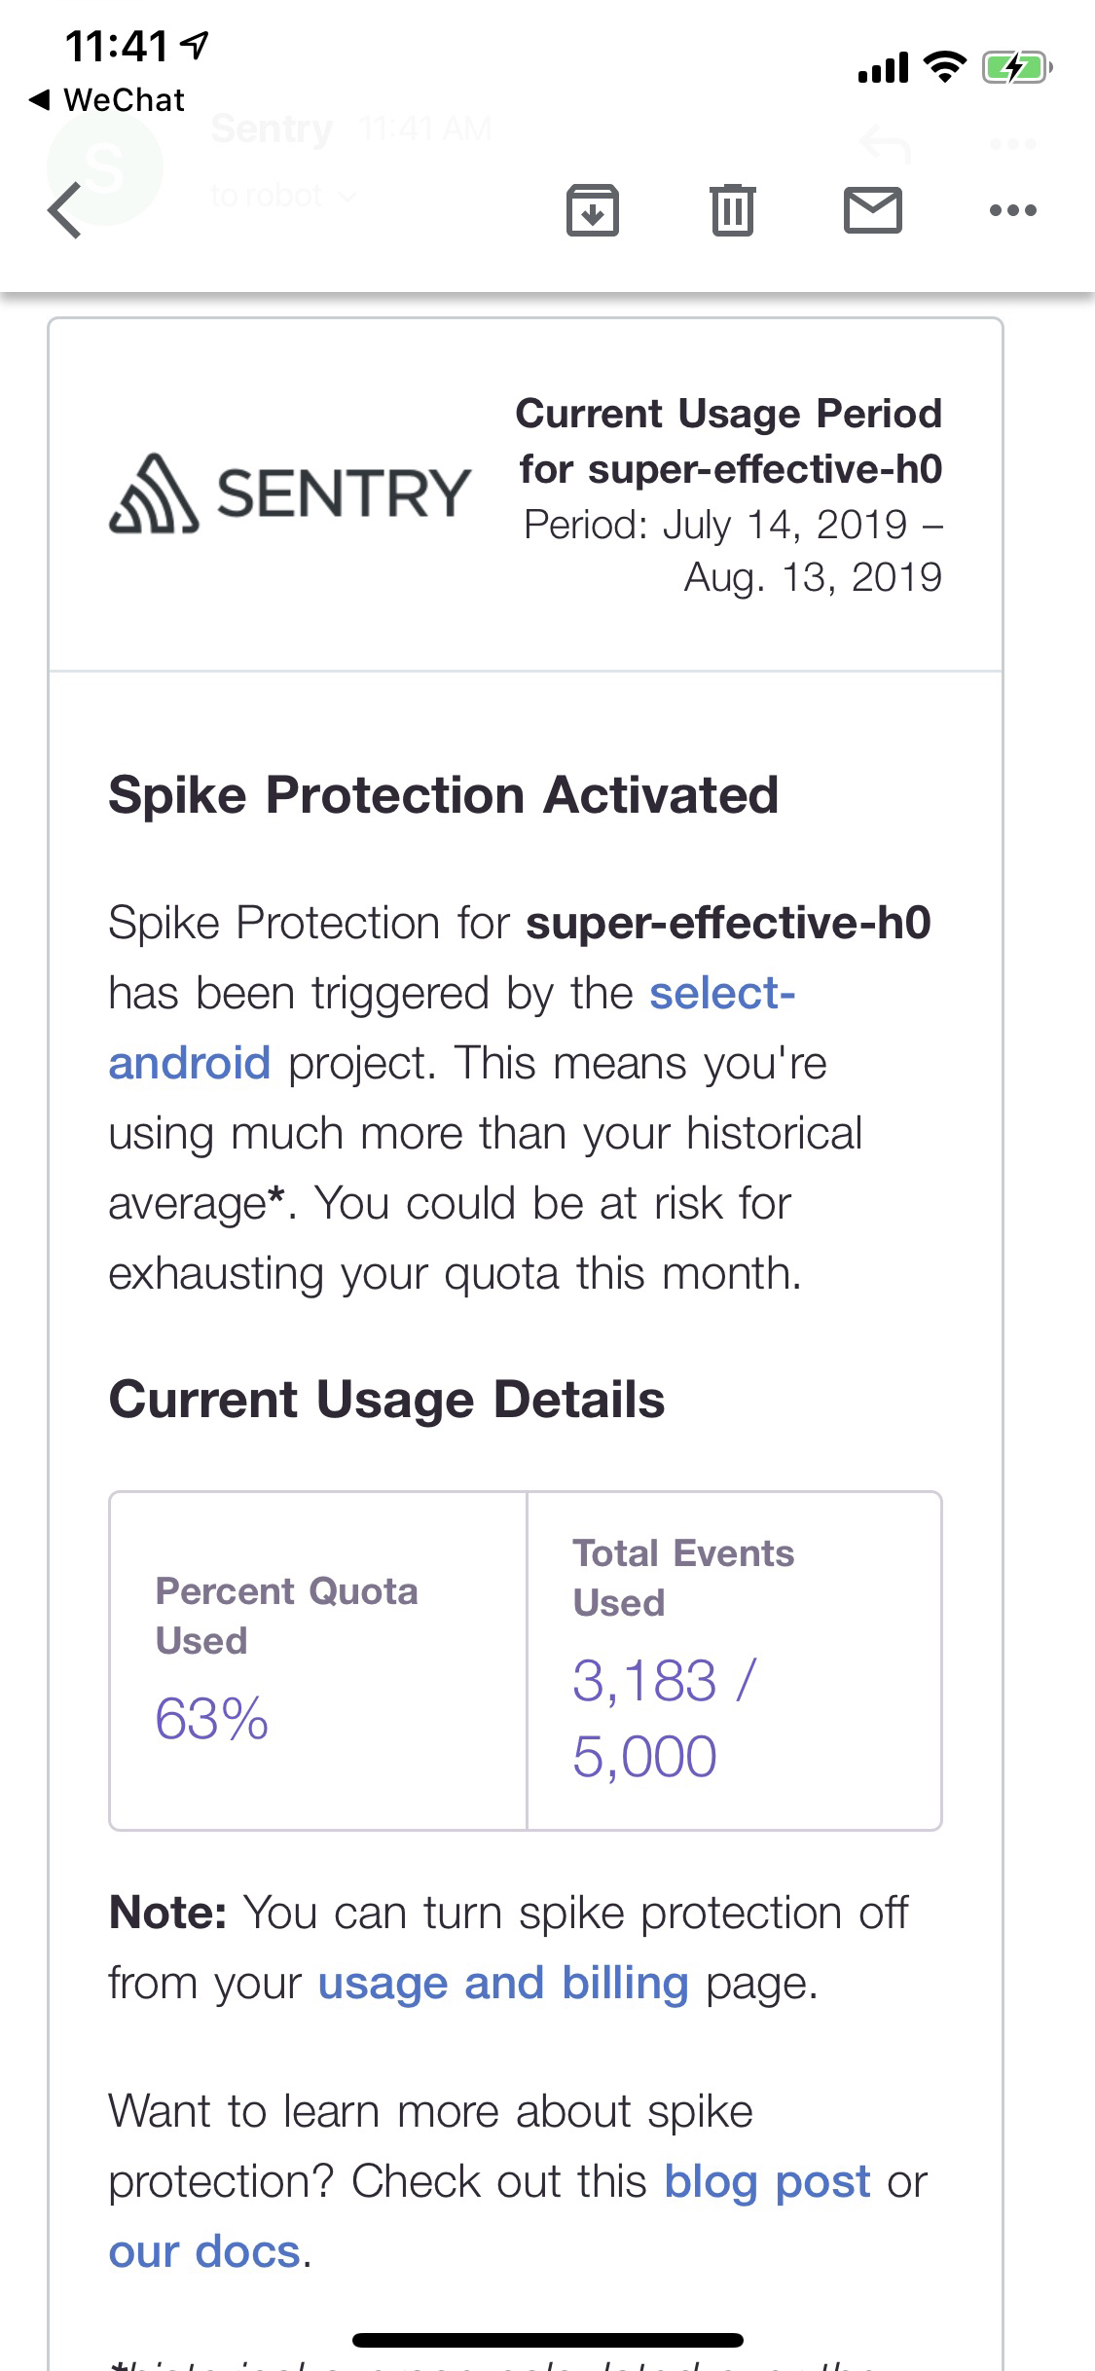
Task: Tap the Percent Quota Used 63% cell
Action: [317, 1660]
